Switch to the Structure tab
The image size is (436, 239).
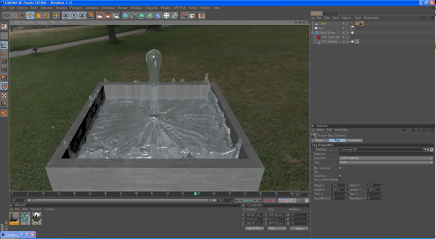point(330,13)
